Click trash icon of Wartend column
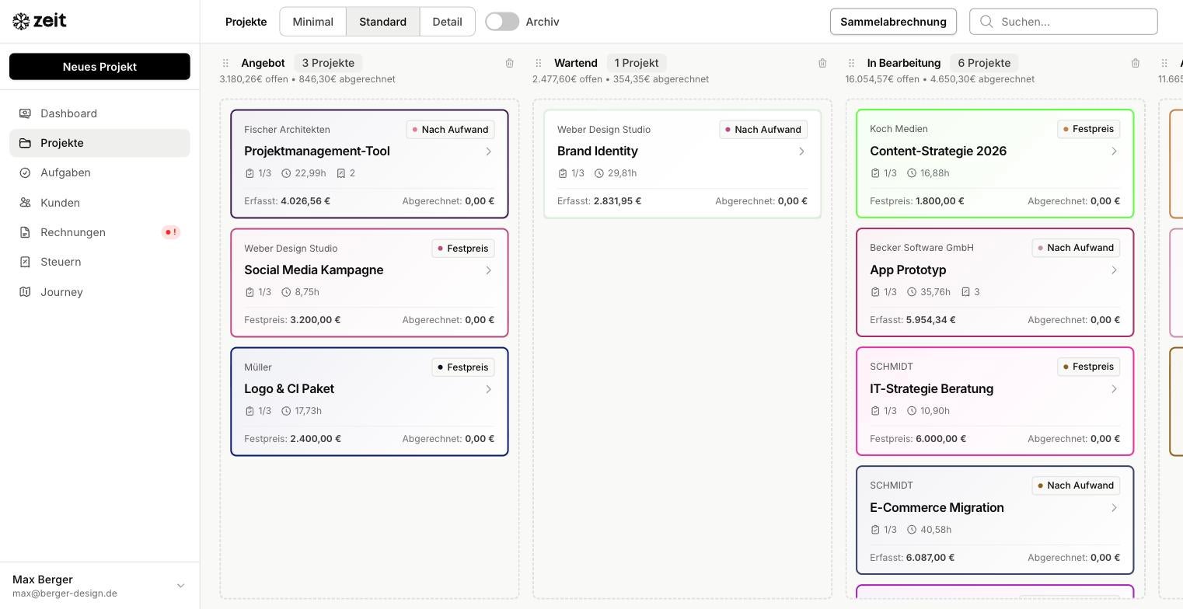This screenshot has width=1183, height=609. tap(822, 63)
